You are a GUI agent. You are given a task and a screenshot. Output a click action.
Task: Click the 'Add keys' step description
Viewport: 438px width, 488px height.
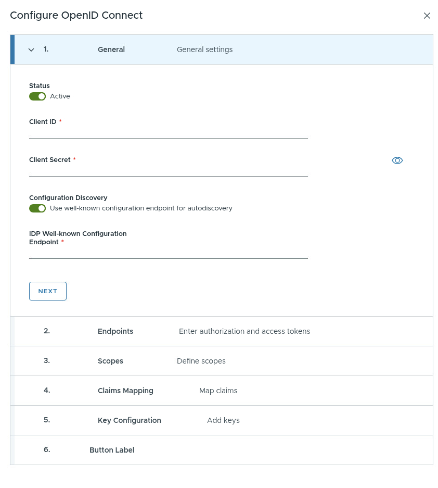pyautogui.click(x=223, y=420)
